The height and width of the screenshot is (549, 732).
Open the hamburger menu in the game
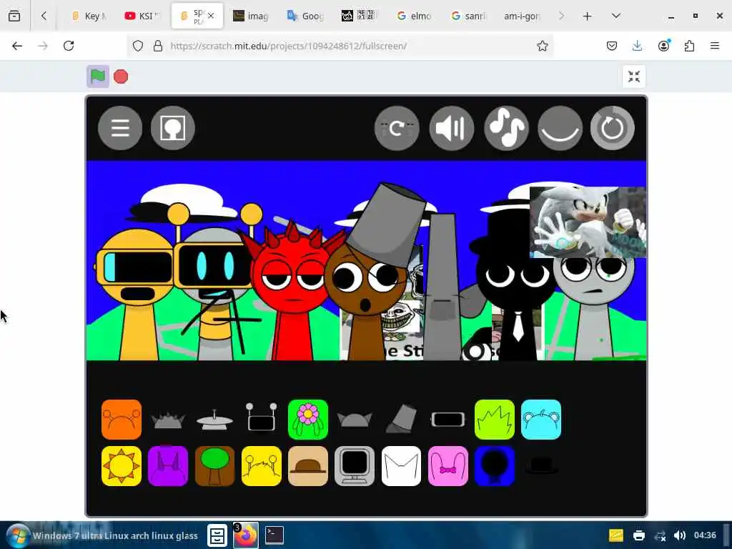[x=120, y=128]
